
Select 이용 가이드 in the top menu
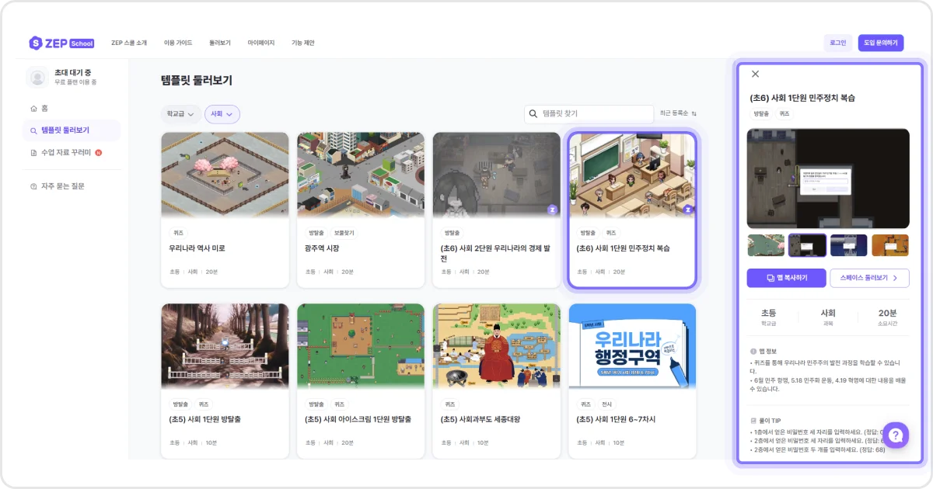[178, 43]
